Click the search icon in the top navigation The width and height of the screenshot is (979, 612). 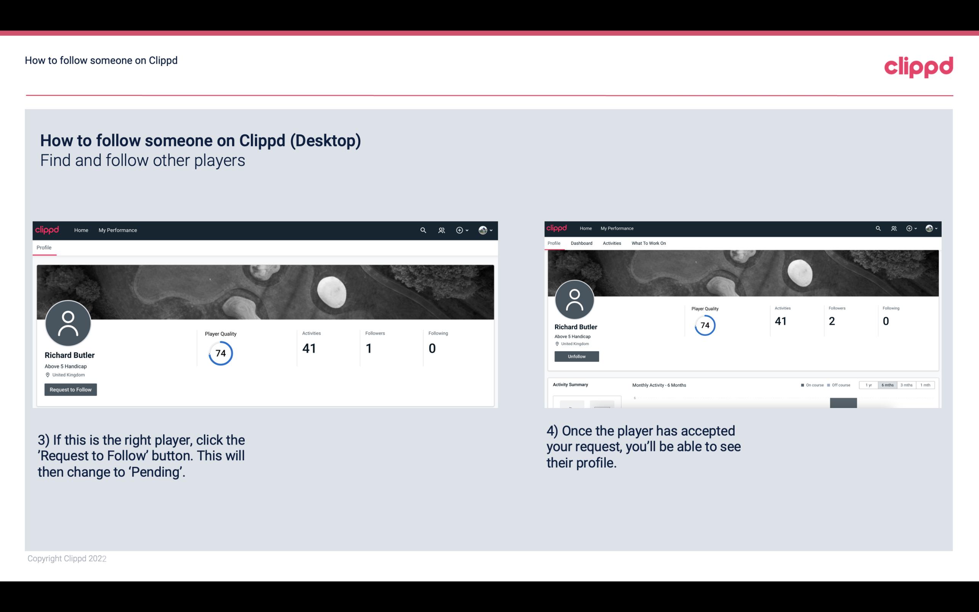pos(423,230)
